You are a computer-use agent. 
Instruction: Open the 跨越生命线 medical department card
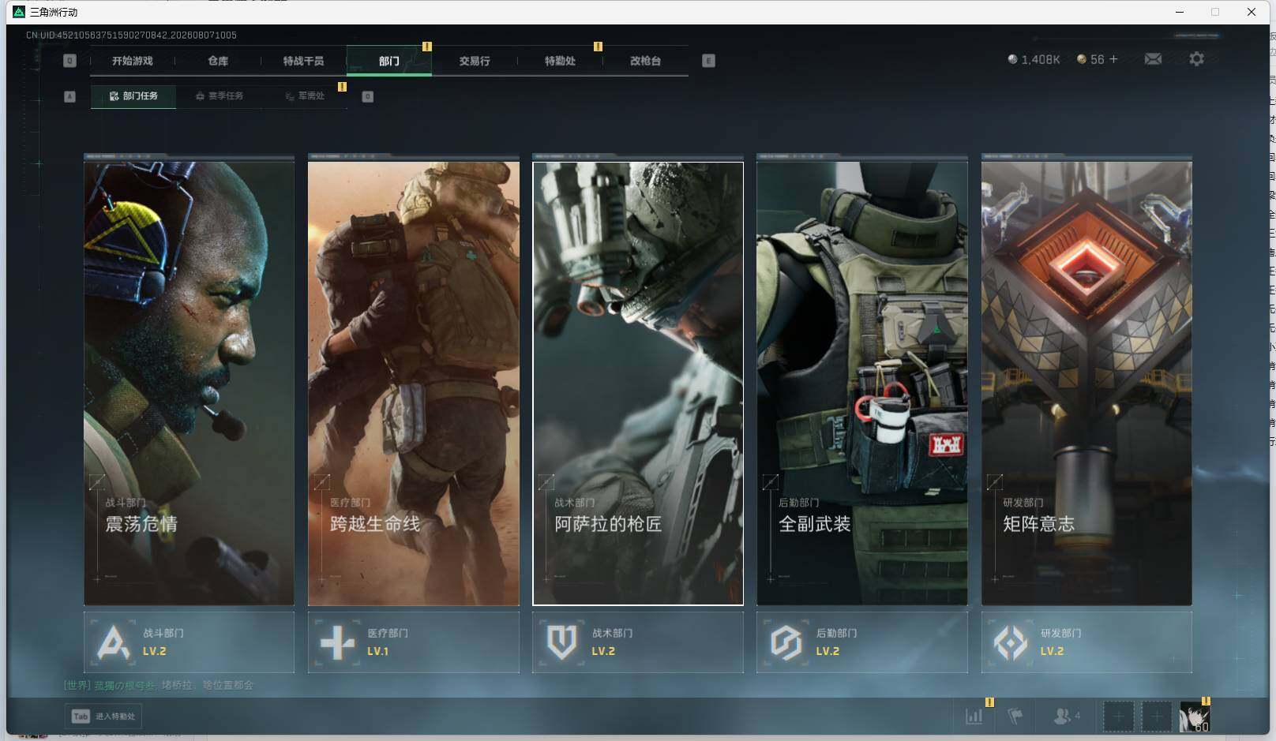pyautogui.click(x=414, y=383)
